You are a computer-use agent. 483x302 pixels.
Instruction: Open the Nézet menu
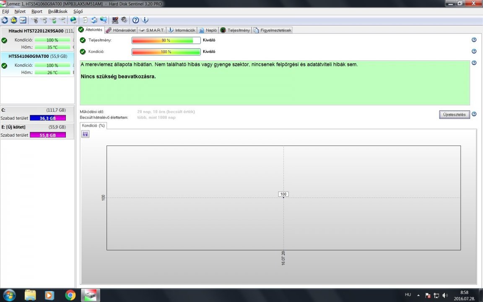click(20, 11)
